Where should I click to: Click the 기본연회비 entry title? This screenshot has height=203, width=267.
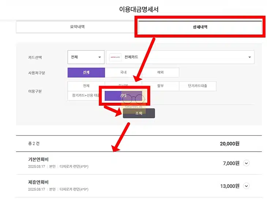pos(38,159)
